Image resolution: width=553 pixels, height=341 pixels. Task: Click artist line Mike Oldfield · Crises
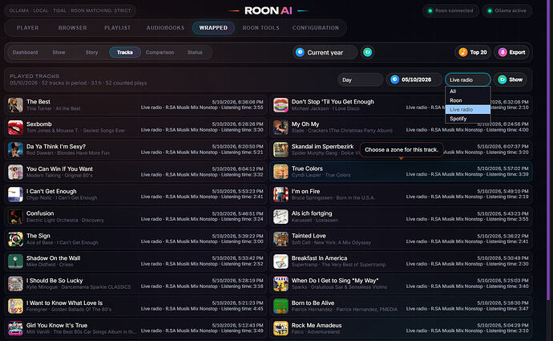coord(50,265)
